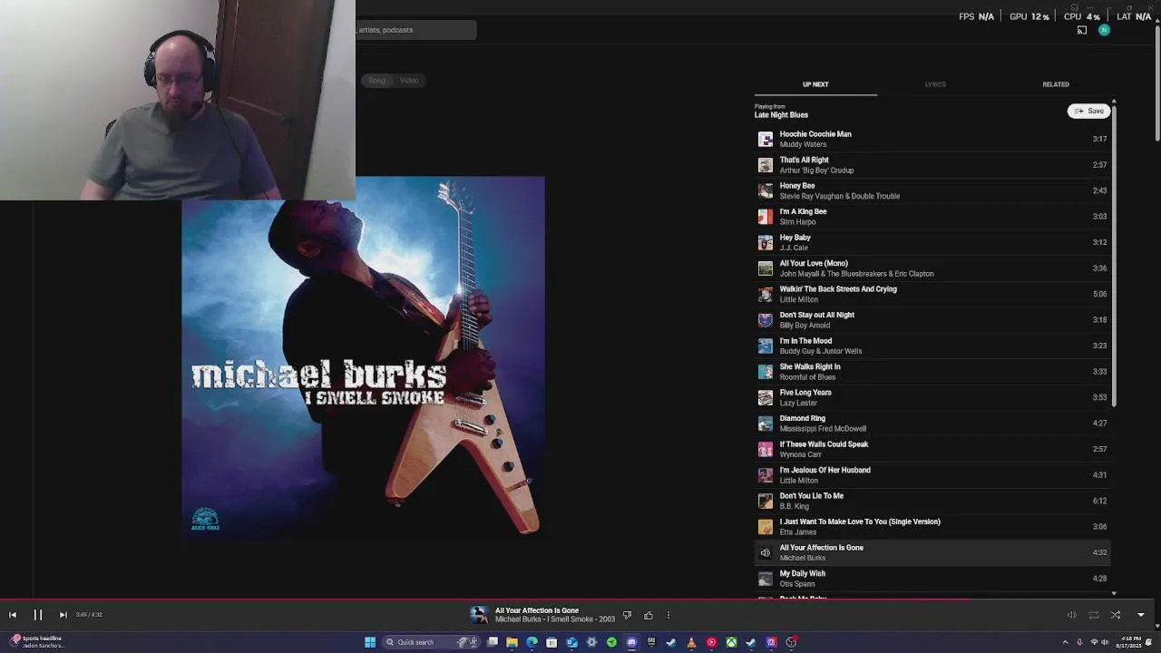Image resolution: width=1161 pixels, height=653 pixels.
Task: Click the If These Walls Could Speak thumbnail
Action: 766,449
